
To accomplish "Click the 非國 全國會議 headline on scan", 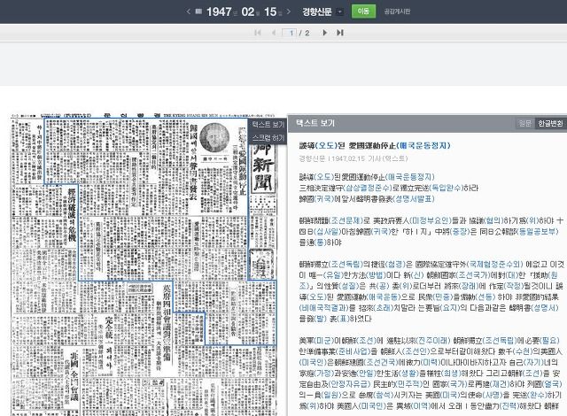I will coord(74,375).
